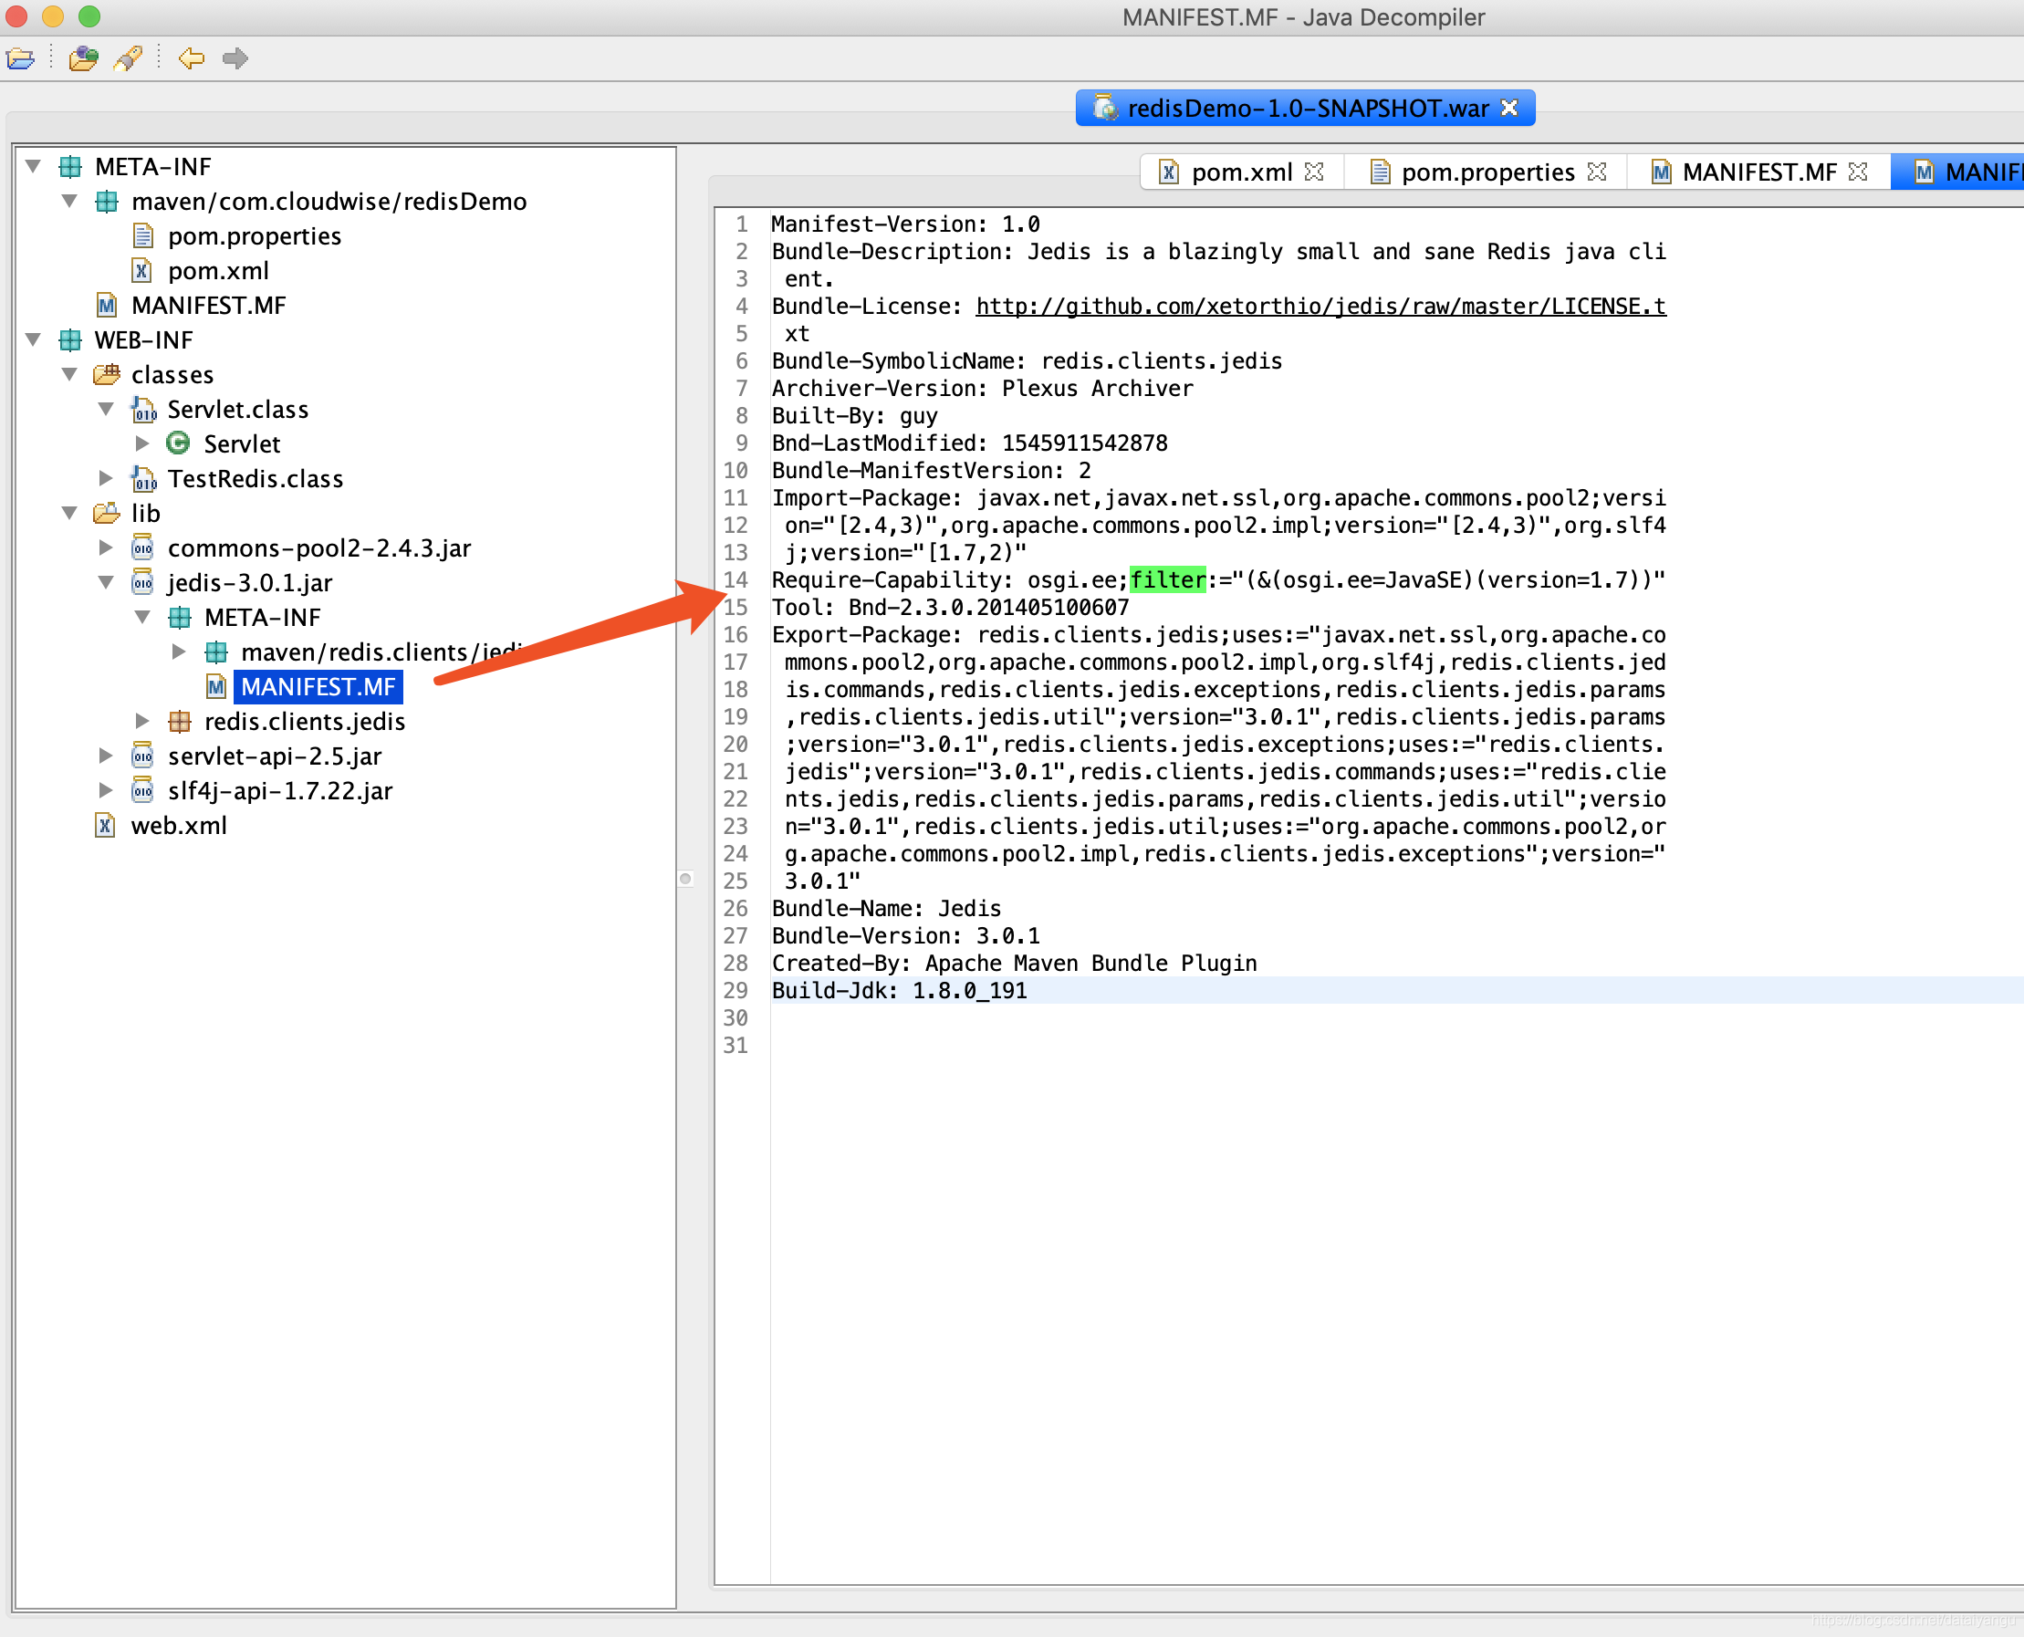The width and height of the screenshot is (2024, 1637).
Task: Click the Open File toolbar icon
Action: coord(21,58)
